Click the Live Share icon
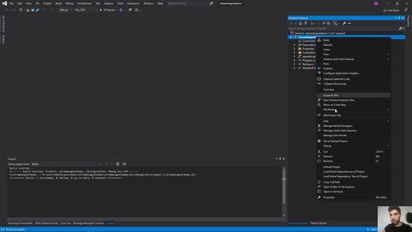The height and width of the screenshot is (232, 412). [384, 10]
